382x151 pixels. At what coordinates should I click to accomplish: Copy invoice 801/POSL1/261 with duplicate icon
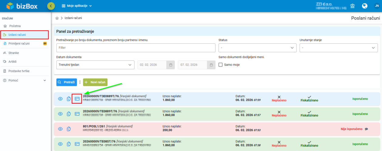tap(69, 129)
